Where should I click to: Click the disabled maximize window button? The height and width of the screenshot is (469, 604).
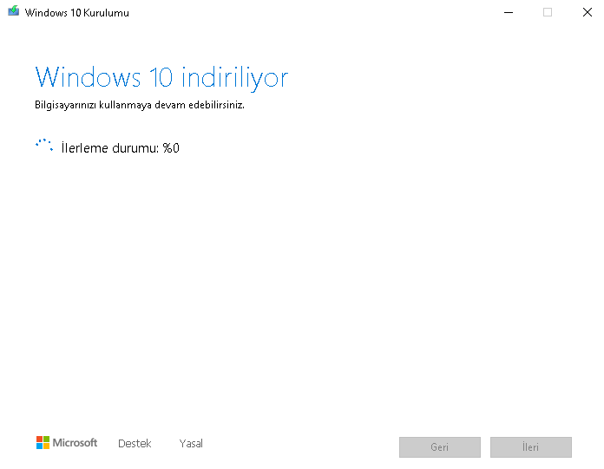point(548,12)
